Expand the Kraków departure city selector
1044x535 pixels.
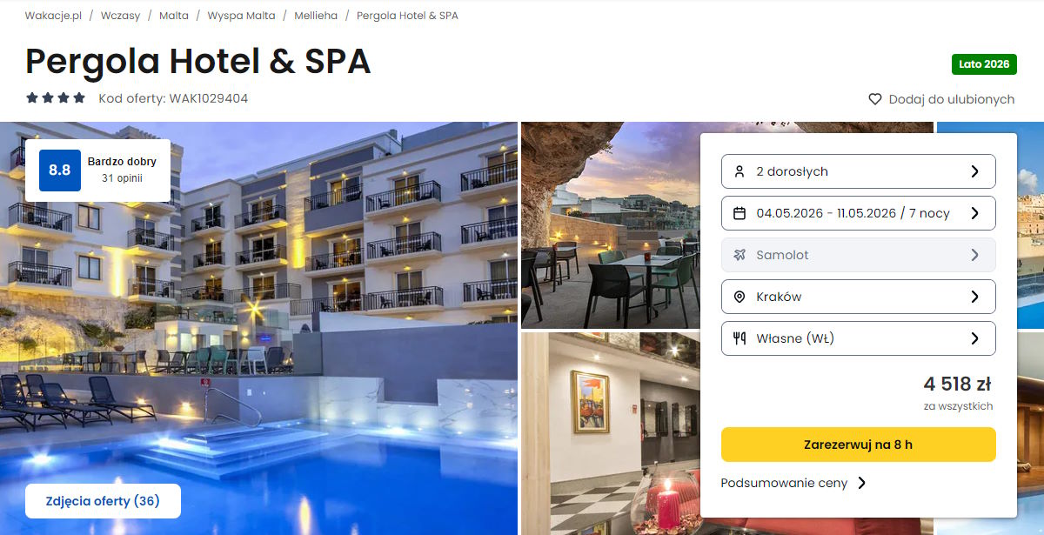coord(858,297)
